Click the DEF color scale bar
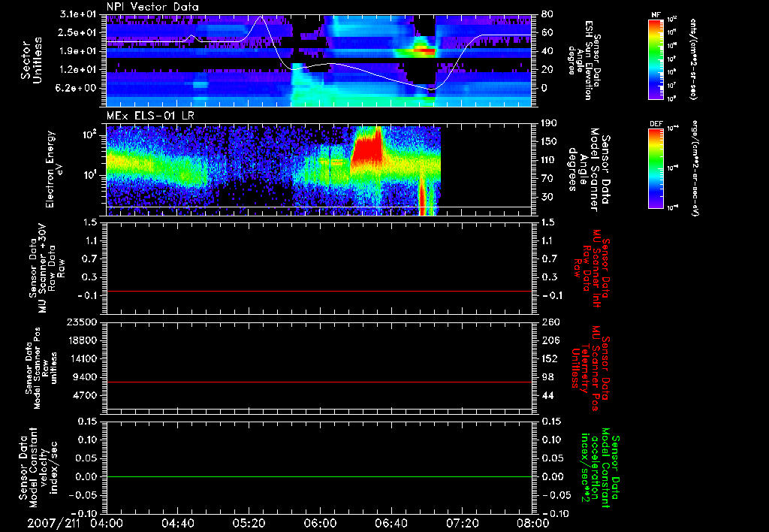Screen dimensions: 769x532 [656, 168]
